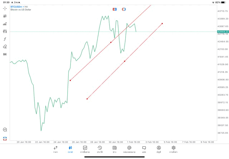The width and height of the screenshot is (229, 159).
Task: Open the กล่องจดหมาย mailbox tab
Action: pyautogui.click(x=129, y=149)
